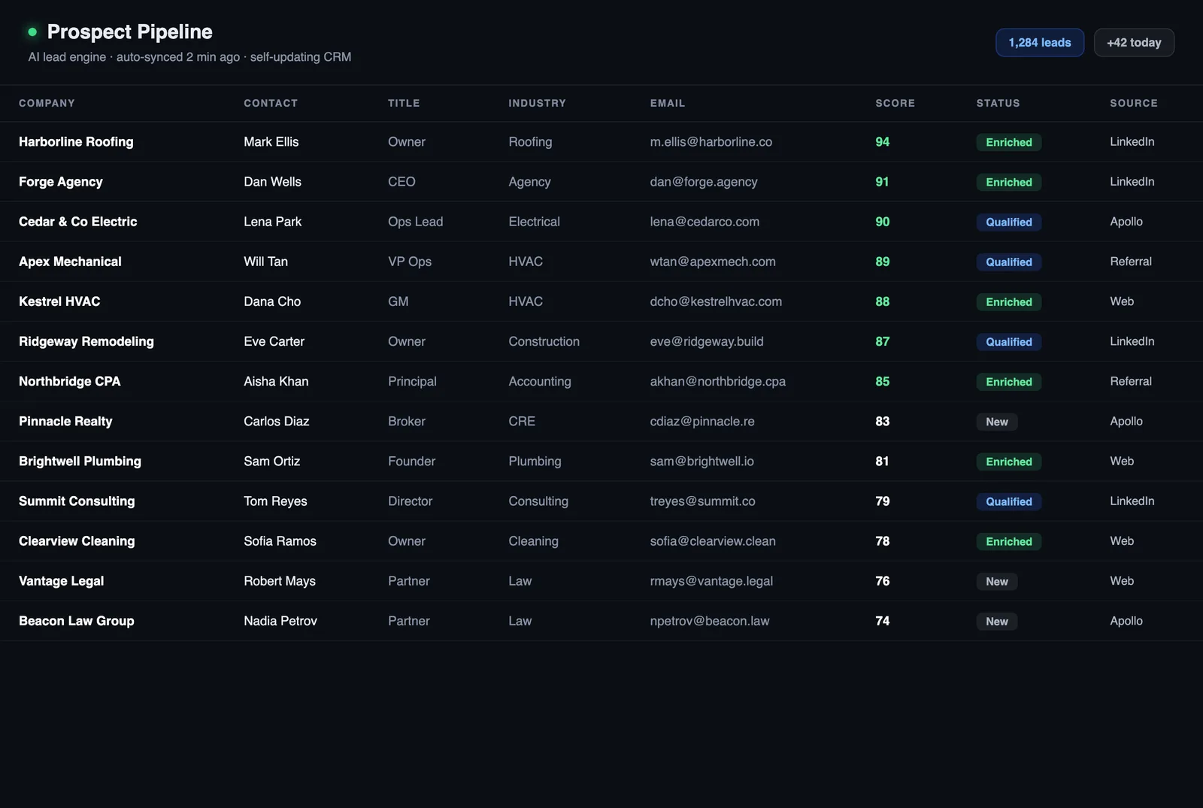1203x808 pixels.
Task: Click the email m.ellis@harborline.co
Action: (x=711, y=142)
